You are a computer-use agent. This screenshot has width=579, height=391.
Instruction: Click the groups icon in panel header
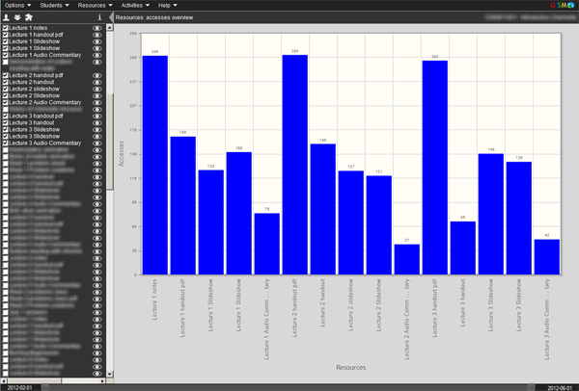coord(17,17)
